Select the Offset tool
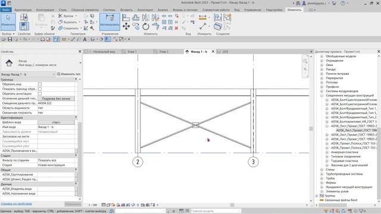 point(136,17)
